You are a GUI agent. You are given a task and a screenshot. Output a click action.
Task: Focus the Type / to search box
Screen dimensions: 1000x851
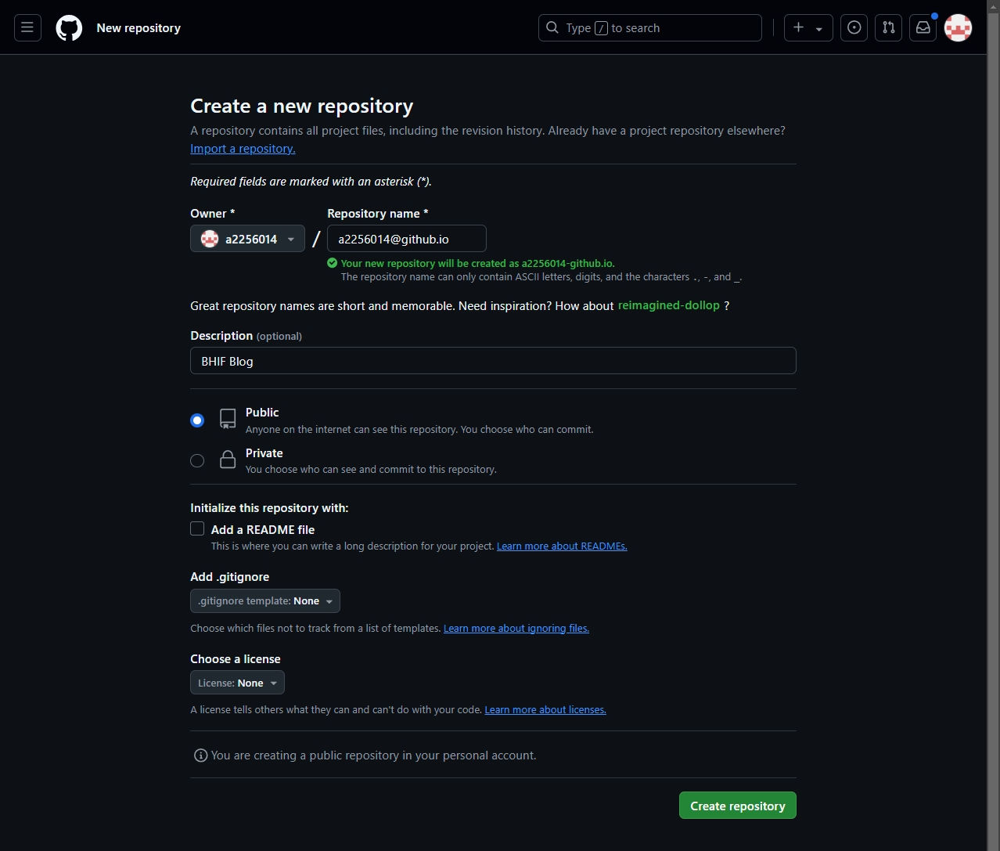pos(650,27)
